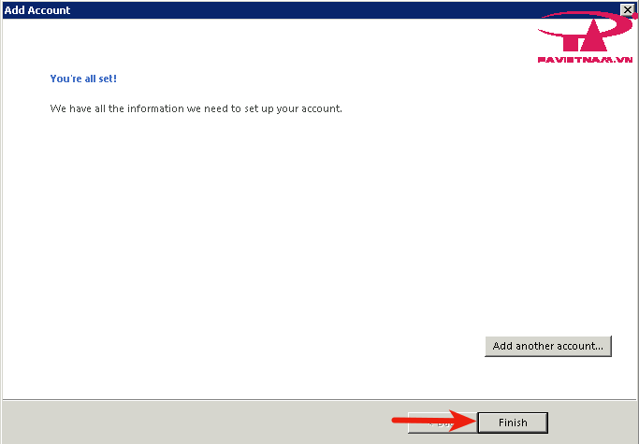Close the Add Account dialog

628,10
